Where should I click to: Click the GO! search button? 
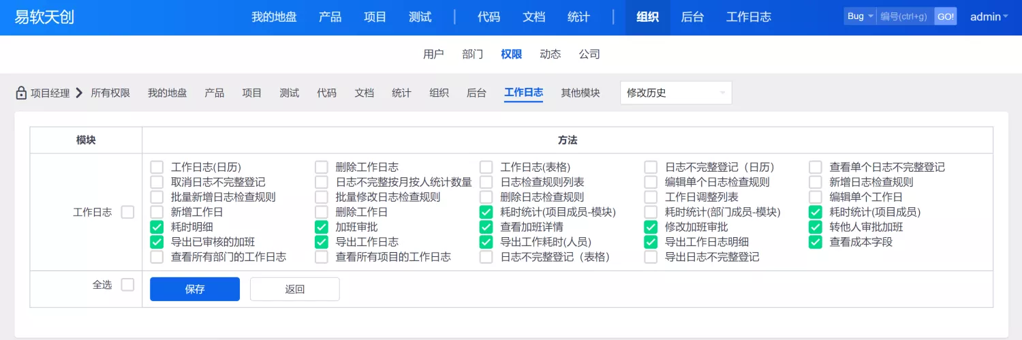pos(945,16)
